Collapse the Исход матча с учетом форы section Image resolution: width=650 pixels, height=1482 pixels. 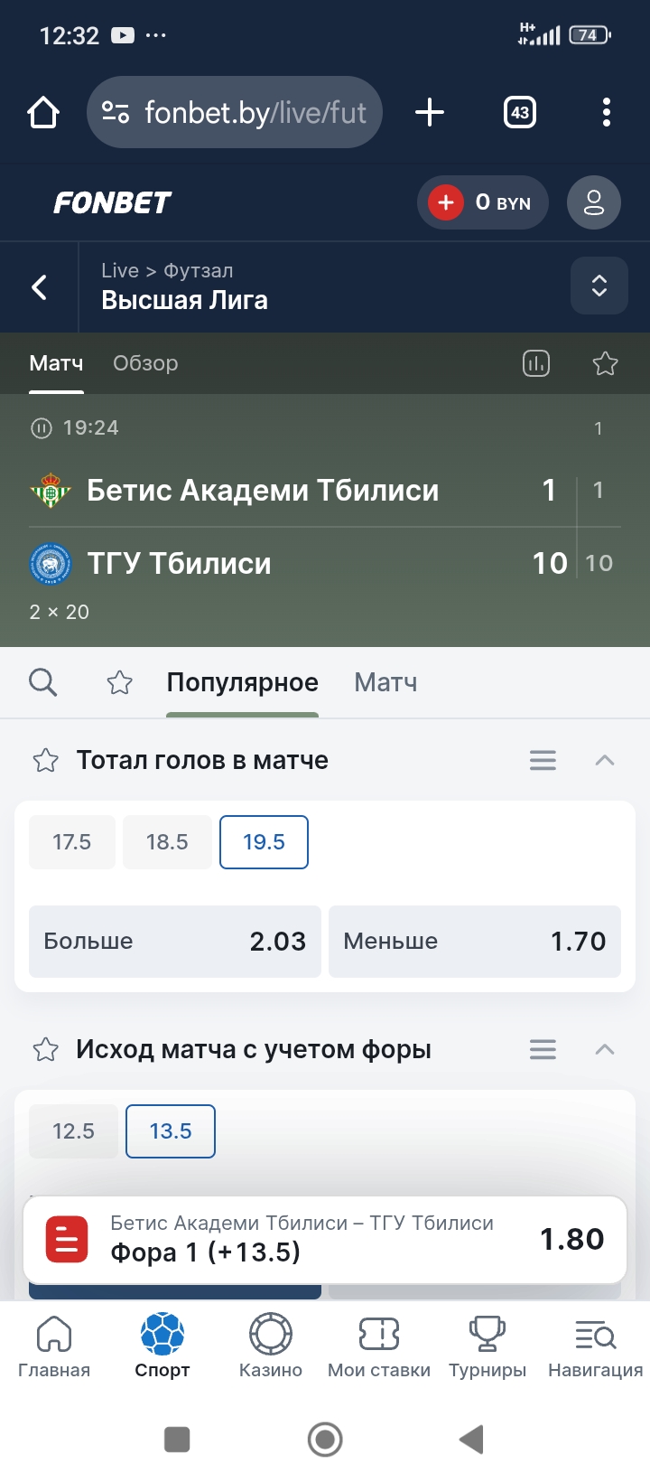point(605,1050)
